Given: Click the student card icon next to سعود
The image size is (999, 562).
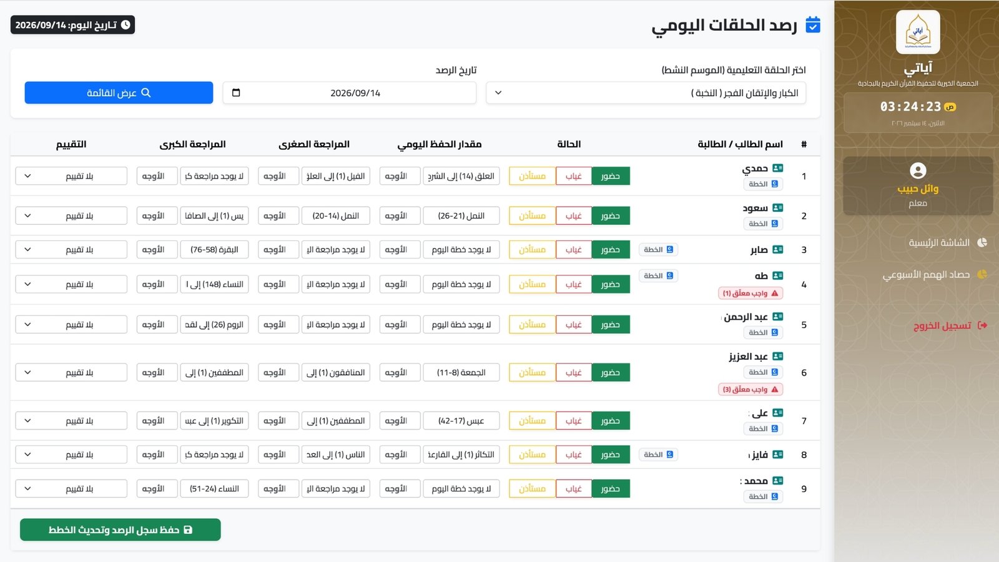Looking at the screenshot, I should coord(778,208).
